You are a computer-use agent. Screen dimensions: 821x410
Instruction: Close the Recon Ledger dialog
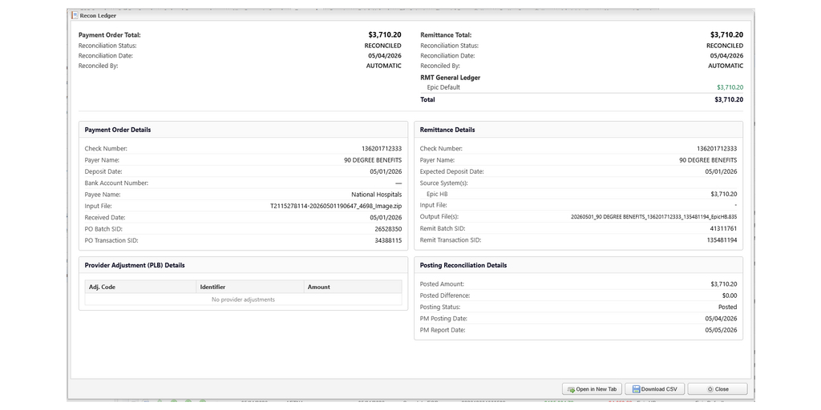(x=718, y=389)
